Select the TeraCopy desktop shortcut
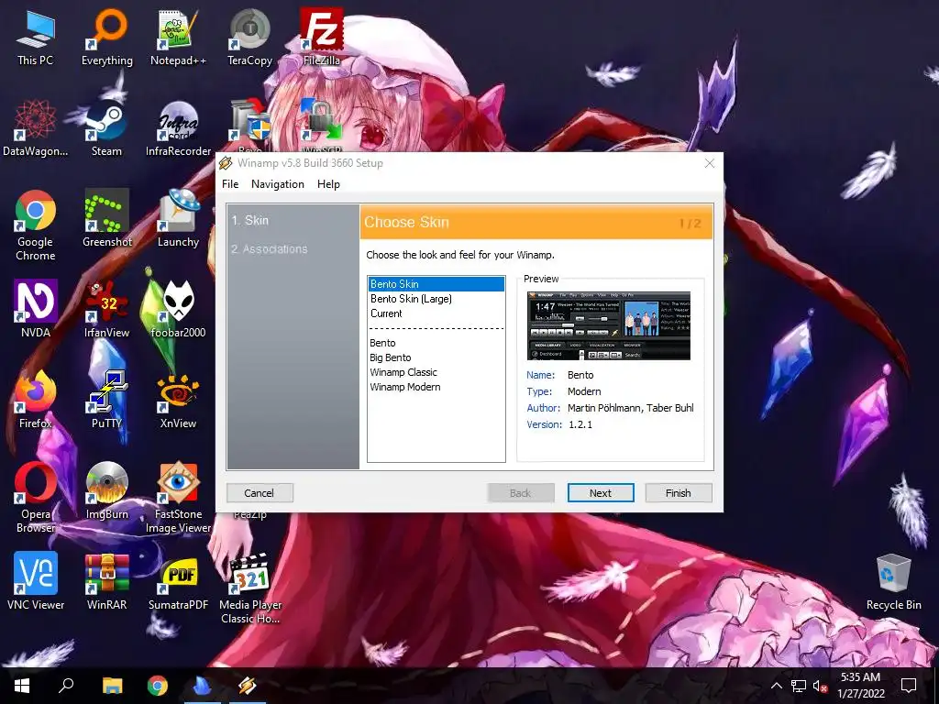The image size is (939, 704). pyautogui.click(x=249, y=37)
